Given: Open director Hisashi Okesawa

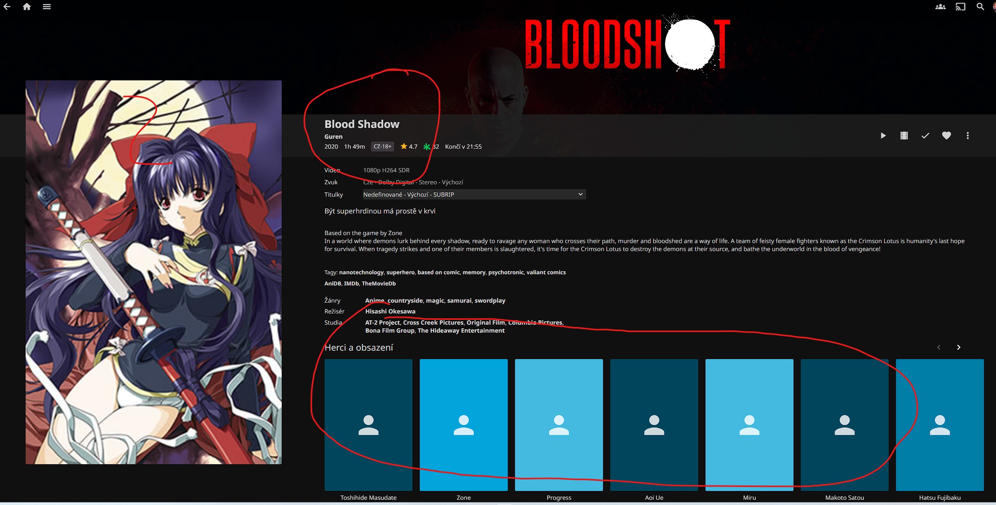Looking at the screenshot, I should (x=390, y=311).
